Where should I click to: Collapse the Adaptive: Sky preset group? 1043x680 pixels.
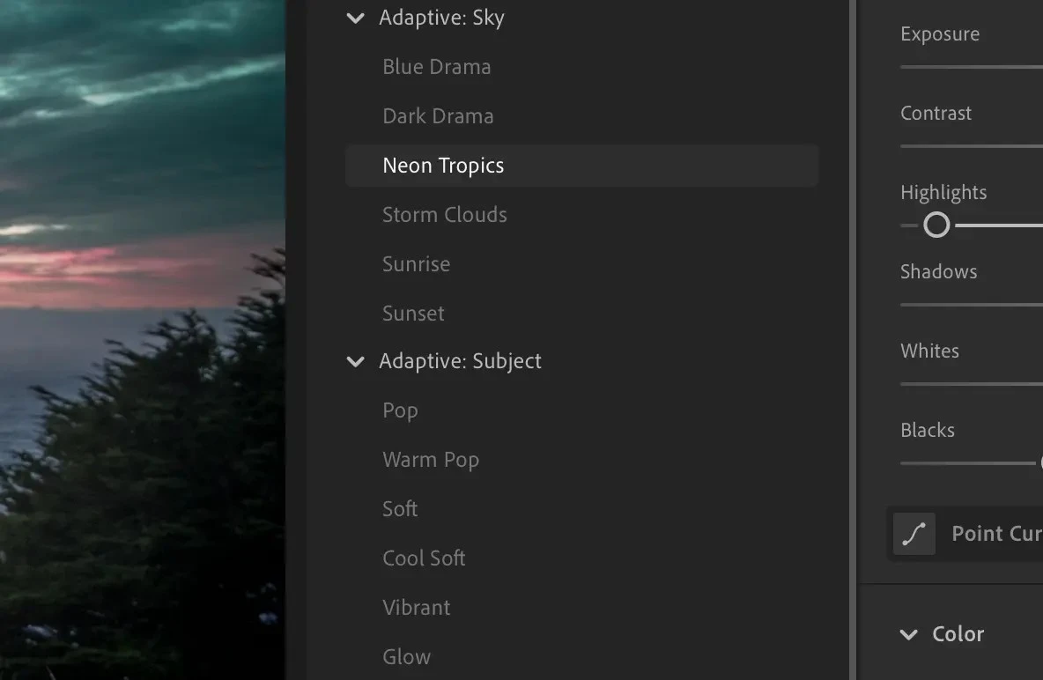click(x=355, y=17)
